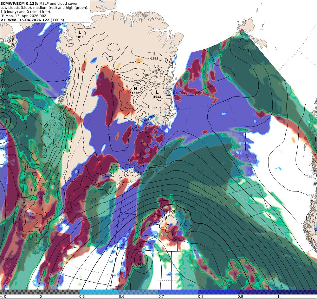This screenshot has width=317, height=299.
Task: Pick the 0.8–0.9 dark blue colorbar segment
Action: [217, 292]
